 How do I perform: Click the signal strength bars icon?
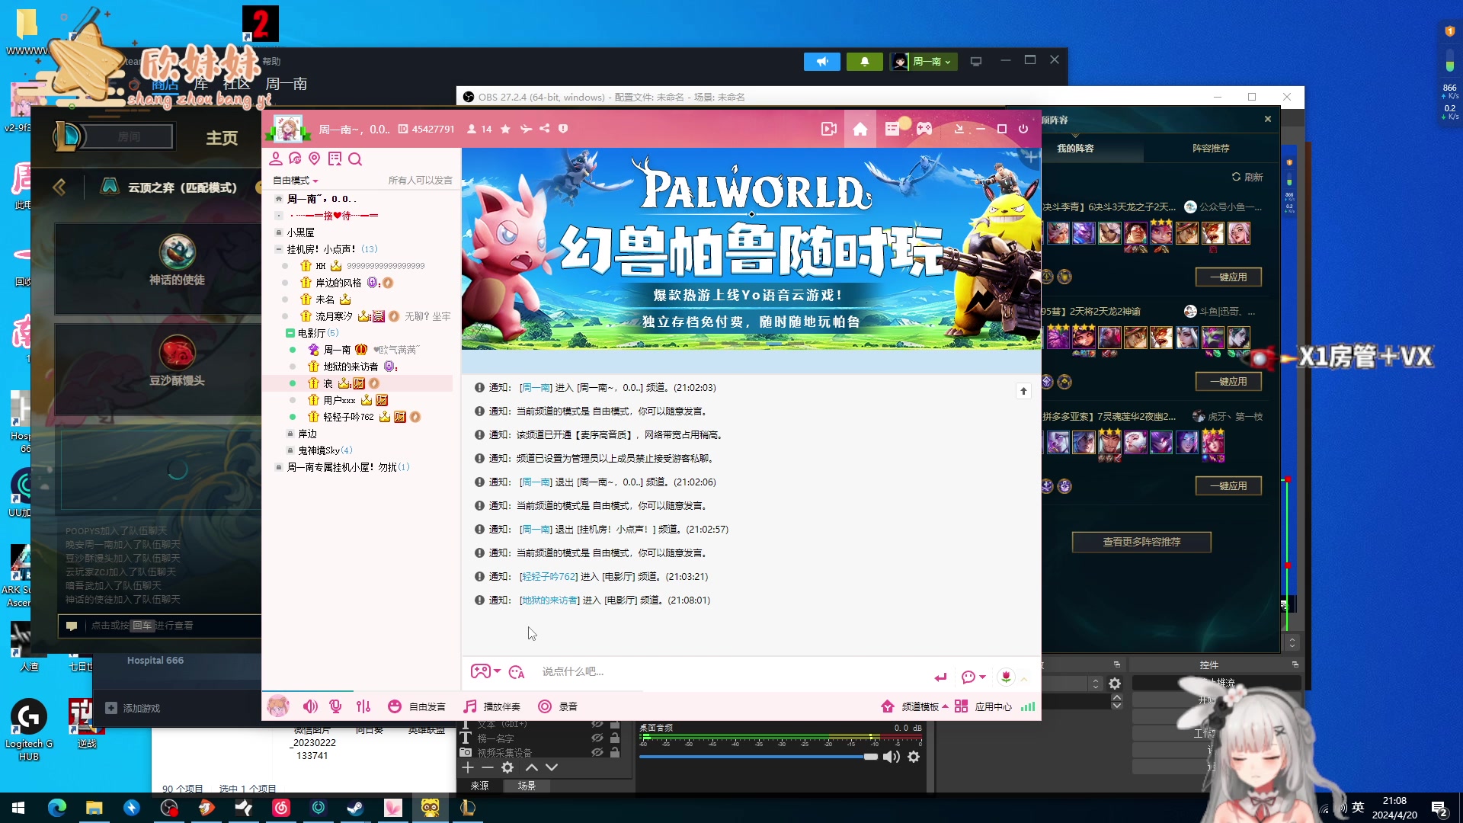(x=1028, y=706)
